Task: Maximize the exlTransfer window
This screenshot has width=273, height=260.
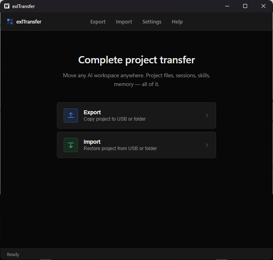Action: click(245, 6)
